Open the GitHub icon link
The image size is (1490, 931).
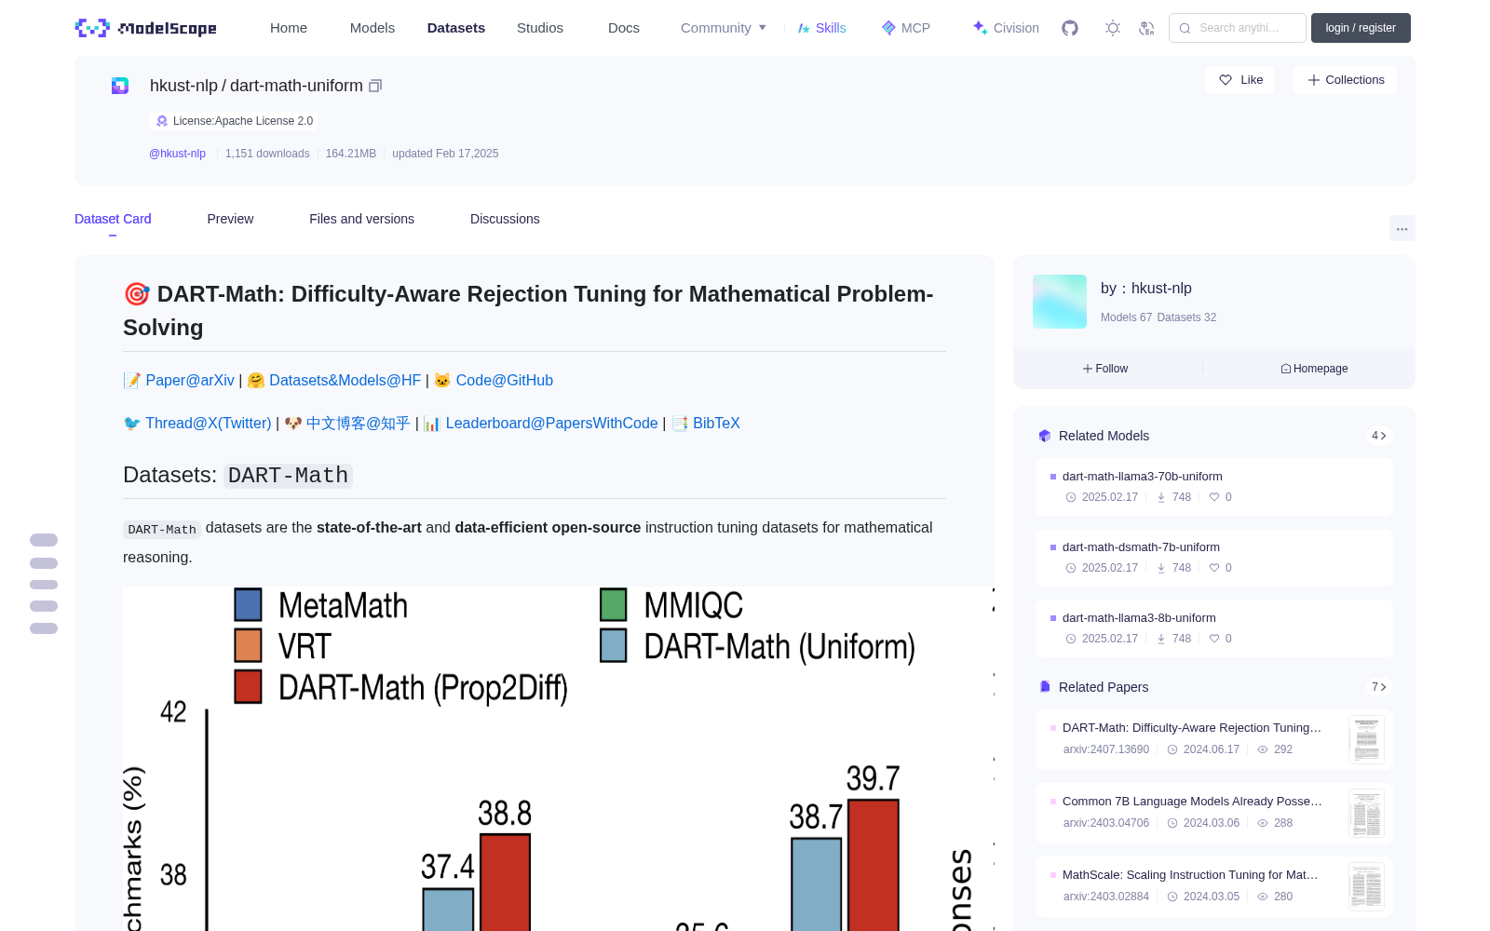1070,28
